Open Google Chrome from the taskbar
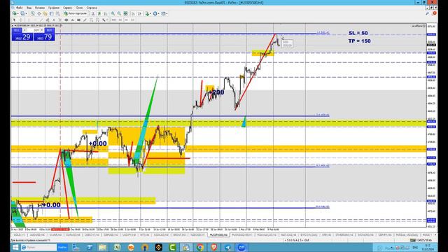The height and width of the screenshot is (252, 448). click(x=200, y=247)
